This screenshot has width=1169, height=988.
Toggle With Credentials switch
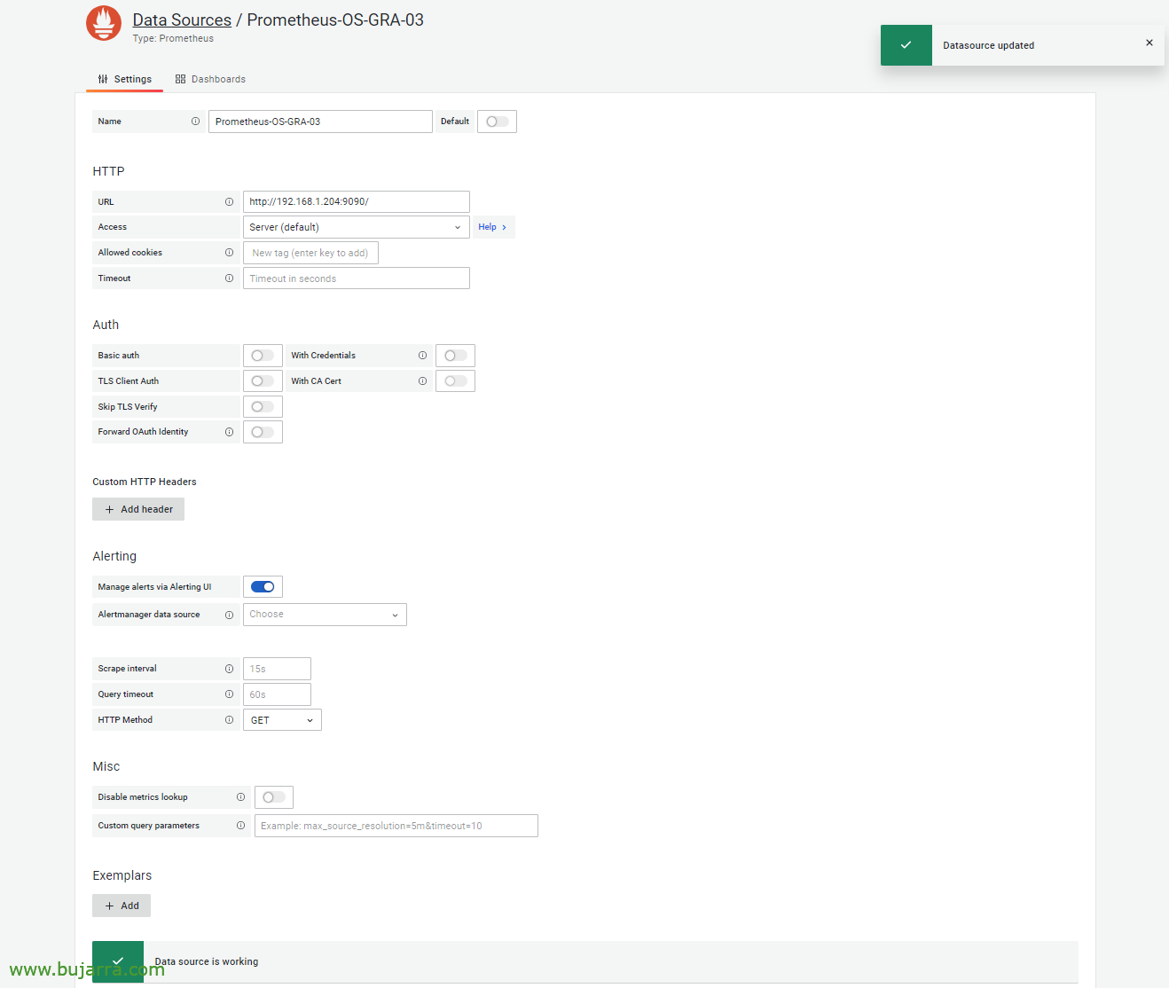(455, 356)
